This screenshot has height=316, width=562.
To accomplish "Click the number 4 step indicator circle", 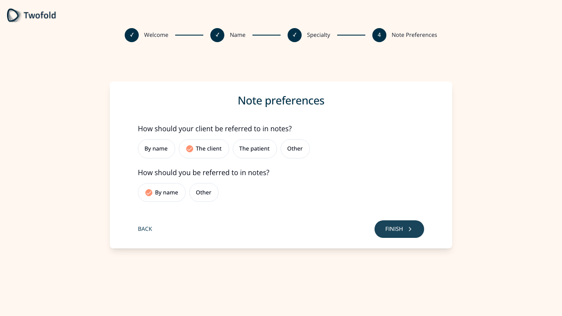I will 379,35.
